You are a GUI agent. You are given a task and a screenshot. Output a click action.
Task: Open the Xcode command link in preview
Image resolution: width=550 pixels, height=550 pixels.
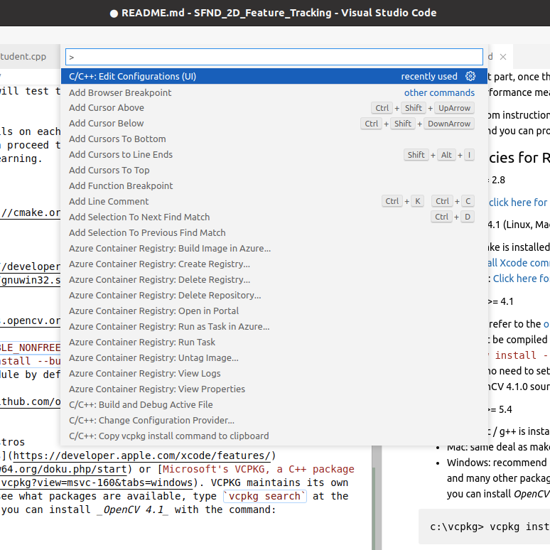tap(519, 263)
